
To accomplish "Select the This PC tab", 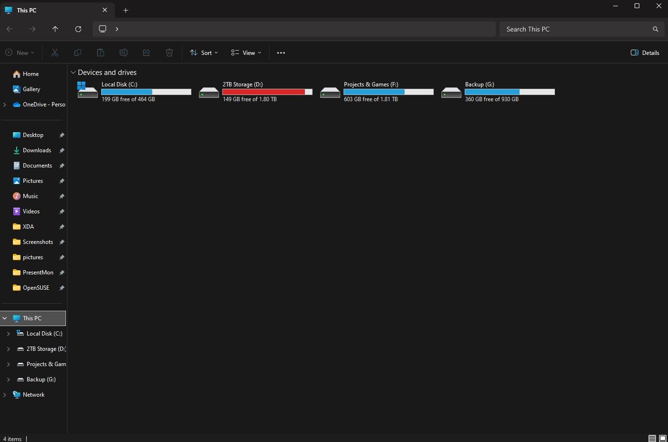I will coord(57,10).
